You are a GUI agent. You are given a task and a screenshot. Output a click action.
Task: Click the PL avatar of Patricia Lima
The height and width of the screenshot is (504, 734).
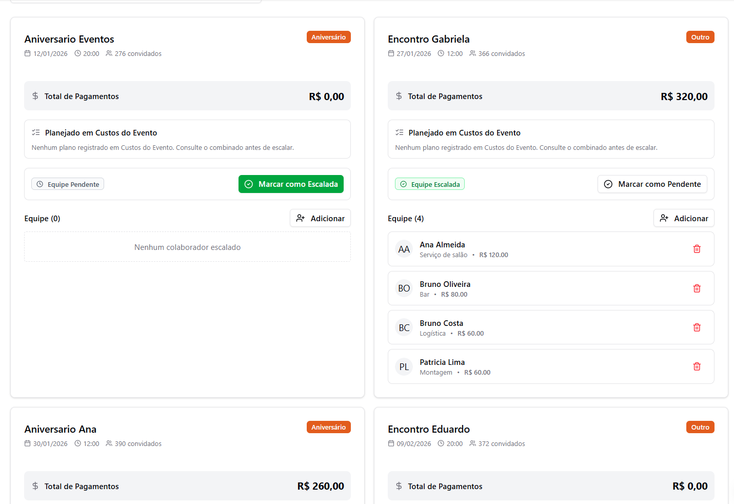404,367
